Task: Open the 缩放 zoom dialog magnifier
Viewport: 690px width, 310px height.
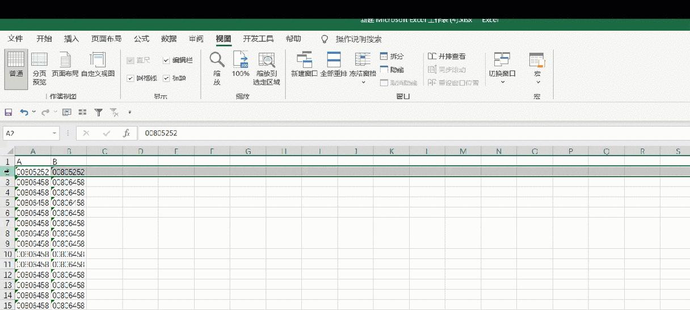Action: [x=217, y=69]
